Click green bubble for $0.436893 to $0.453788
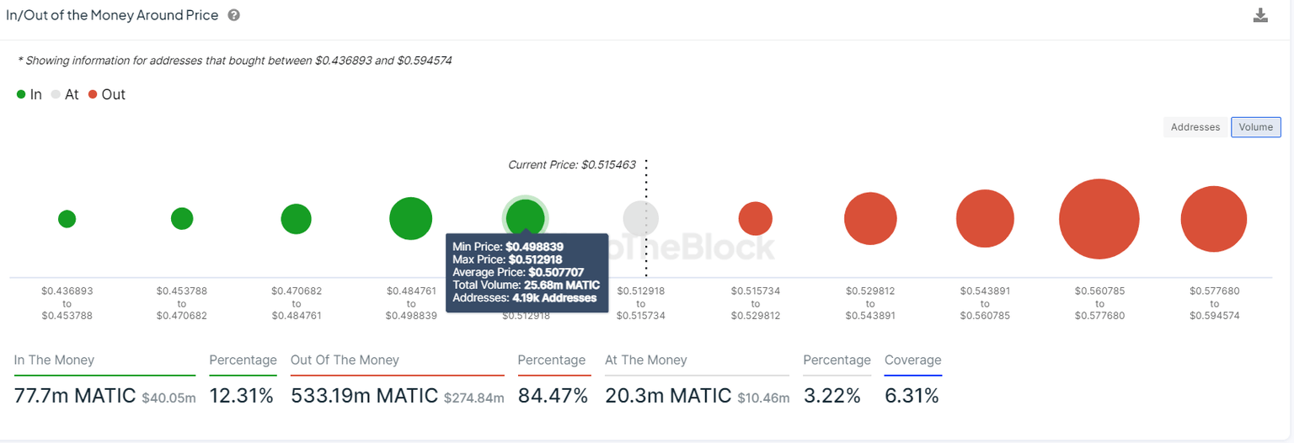This screenshot has height=443, width=1294. [x=67, y=219]
